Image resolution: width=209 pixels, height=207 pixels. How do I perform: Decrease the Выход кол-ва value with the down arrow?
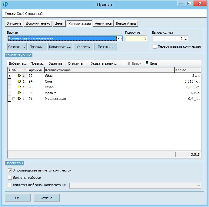point(186,39)
